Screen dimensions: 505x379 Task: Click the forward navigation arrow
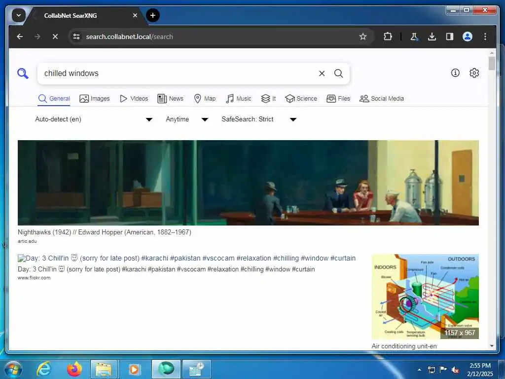click(x=37, y=37)
